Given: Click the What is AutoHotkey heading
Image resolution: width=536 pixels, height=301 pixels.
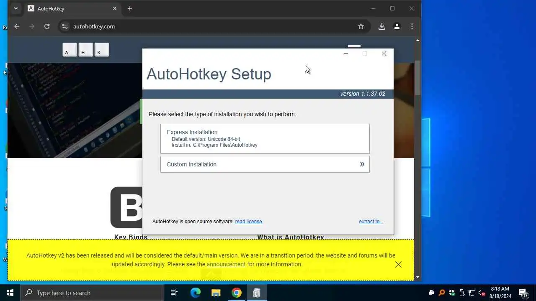Looking at the screenshot, I should 291,237.
